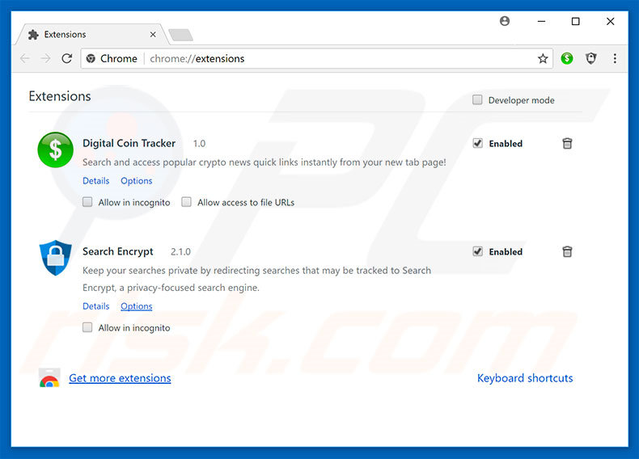Image resolution: width=639 pixels, height=459 pixels.
Task: Uncheck Enabled for Digital Coin Tracker
Action: pos(477,143)
